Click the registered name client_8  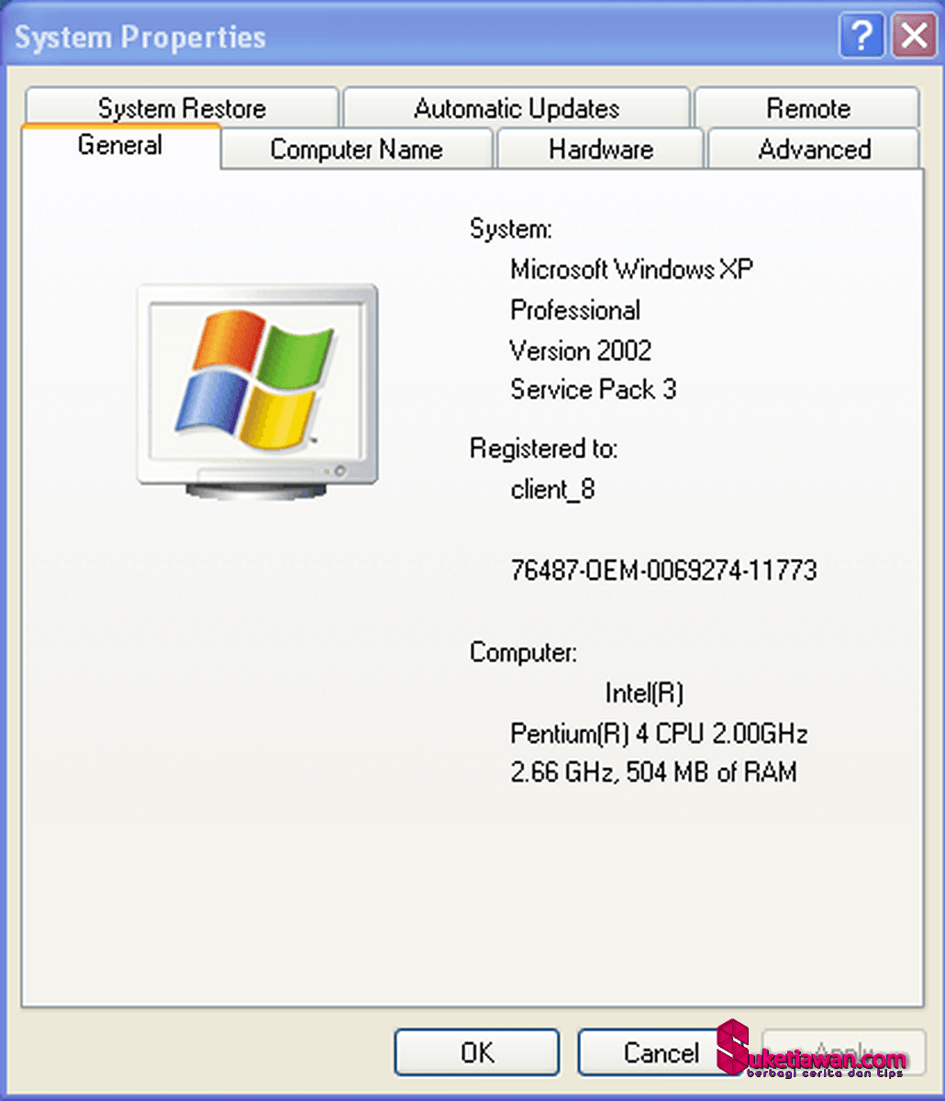pyautogui.click(x=552, y=490)
